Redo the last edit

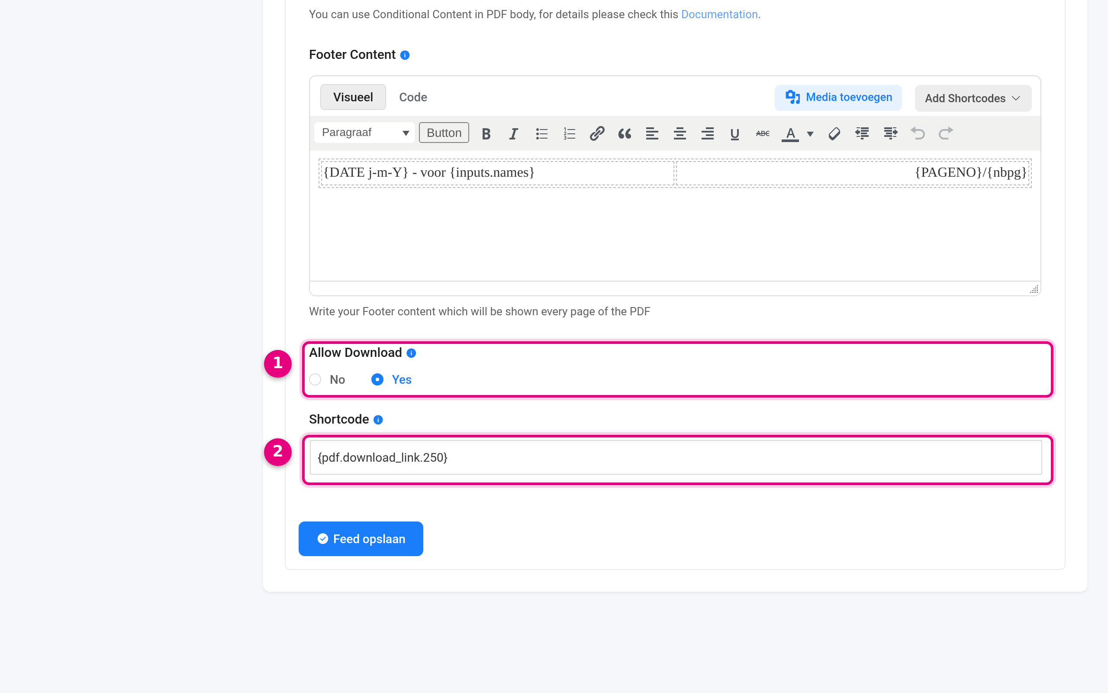(945, 133)
